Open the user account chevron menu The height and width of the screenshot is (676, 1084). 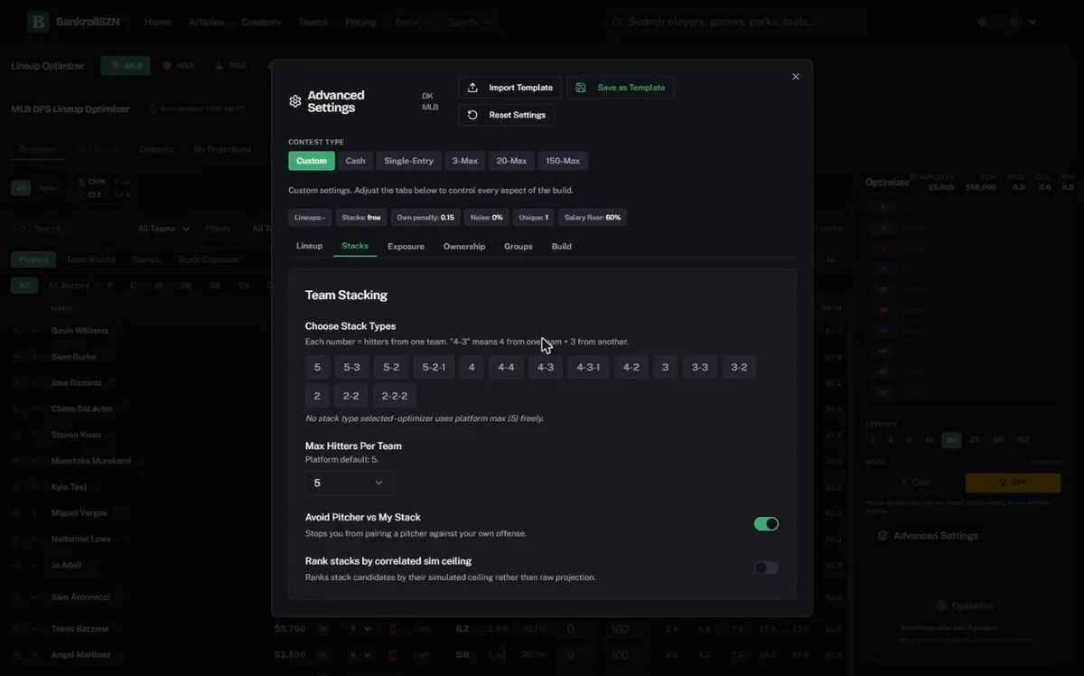pyautogui.click(x=1033, y=22)
